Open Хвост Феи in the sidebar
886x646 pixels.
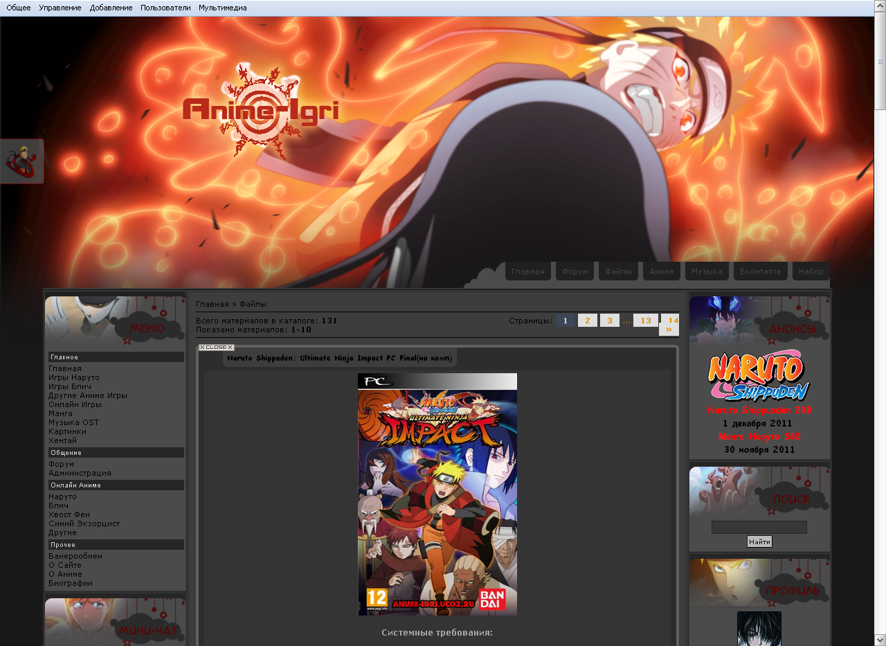pyautogui.click(x=69, y=514)
